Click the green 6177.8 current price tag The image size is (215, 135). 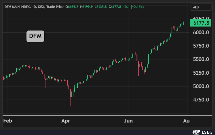click(x=201, y=23)
